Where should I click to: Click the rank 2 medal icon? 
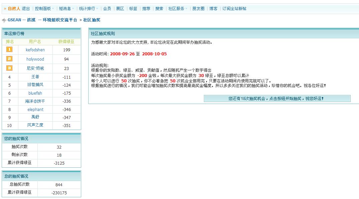point(9,59)
